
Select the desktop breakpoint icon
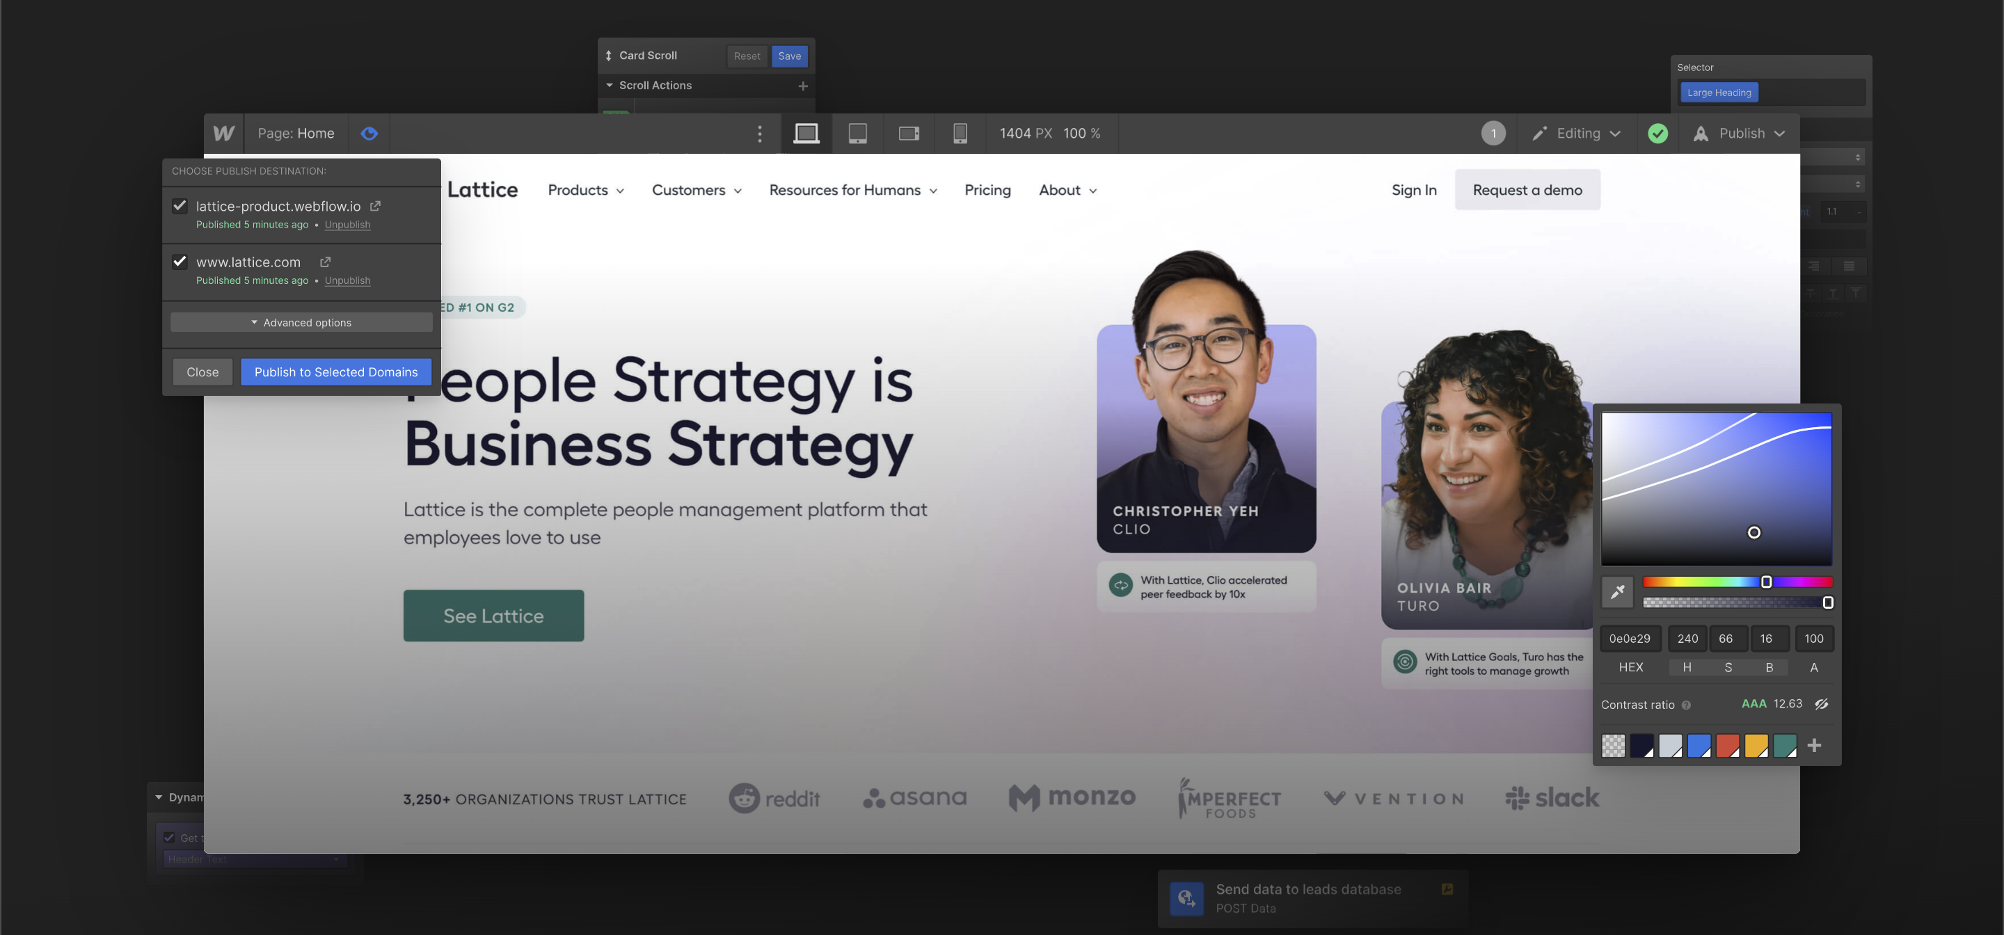pyautogui.click(x=805, y=133)
